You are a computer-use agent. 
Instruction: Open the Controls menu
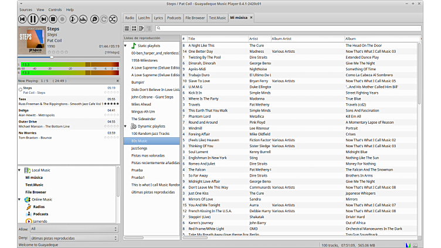click(x=55, y=9)
